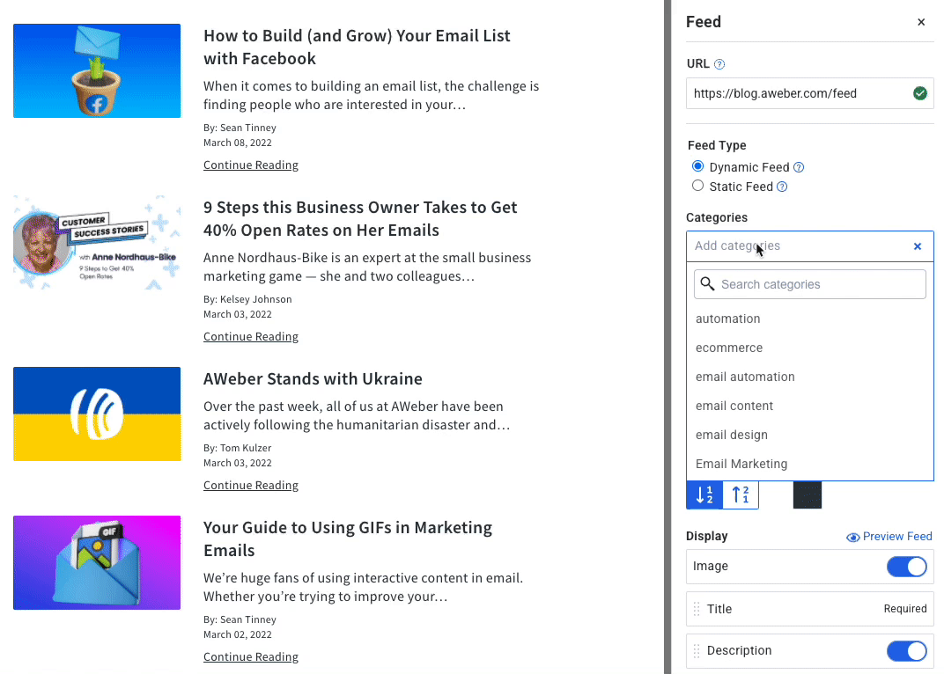The width and height of the screenshot is (944, 674).
Task: Click the Customer Success Stories thumbnail
Action: [97, 243]
